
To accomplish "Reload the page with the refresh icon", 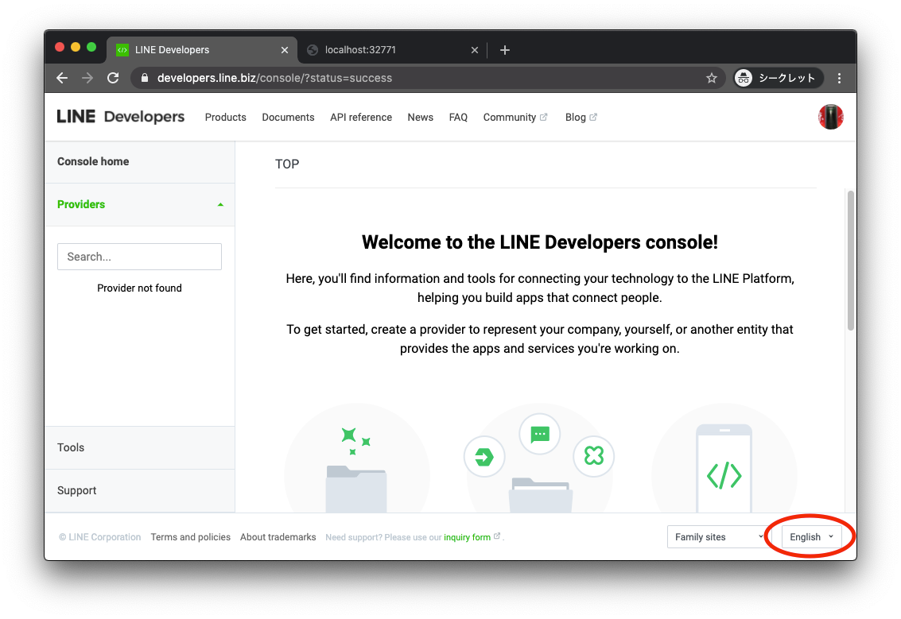I will tap(113, 78).
